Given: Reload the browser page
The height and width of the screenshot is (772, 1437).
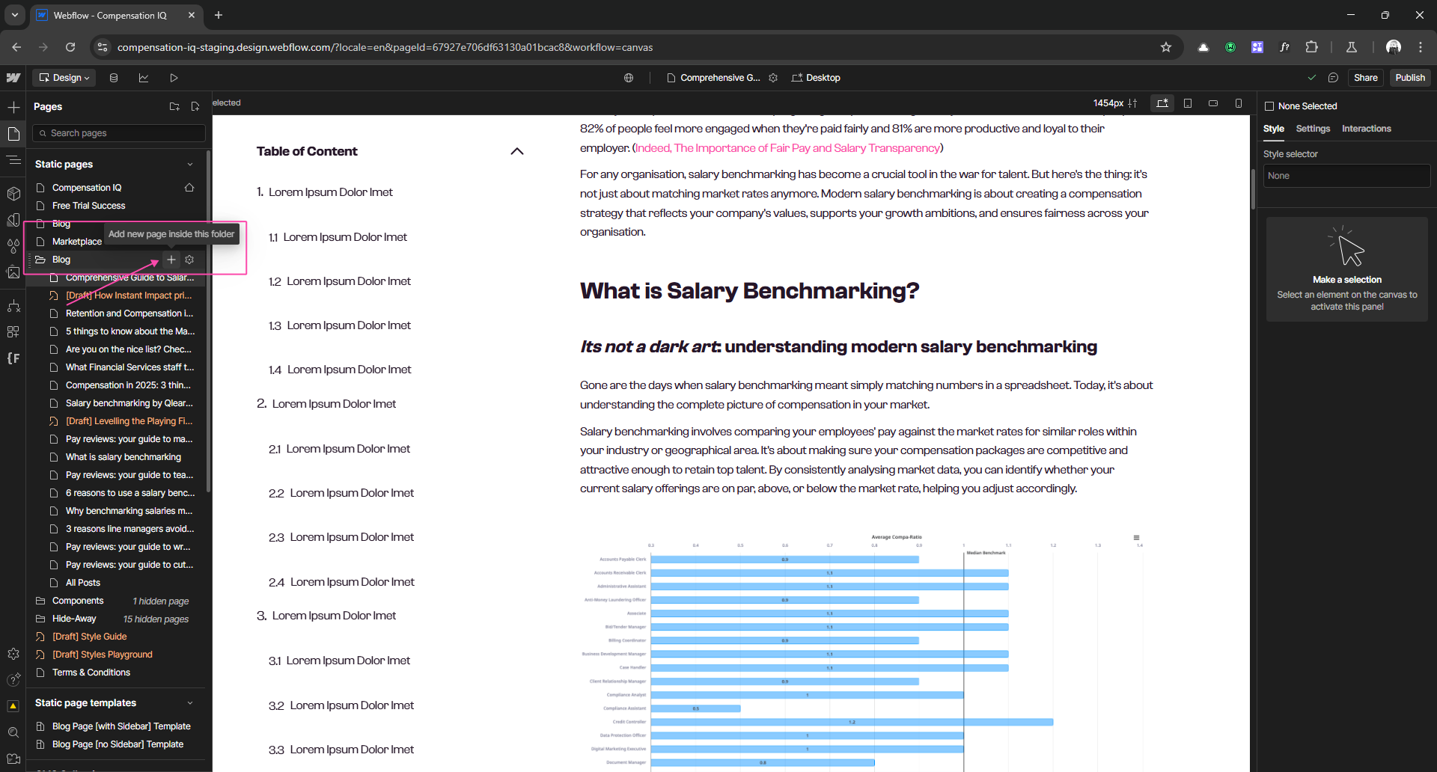Looking at the screenshot, I should point(70,47).
